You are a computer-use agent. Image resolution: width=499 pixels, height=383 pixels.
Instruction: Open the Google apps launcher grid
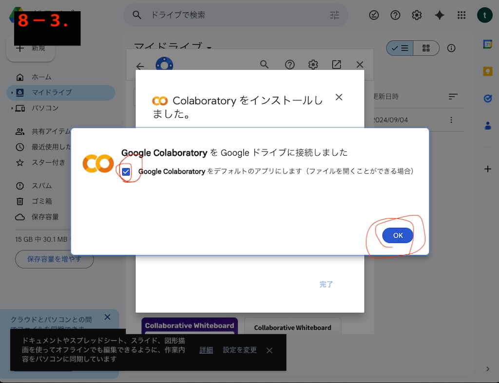click(461, 15)
